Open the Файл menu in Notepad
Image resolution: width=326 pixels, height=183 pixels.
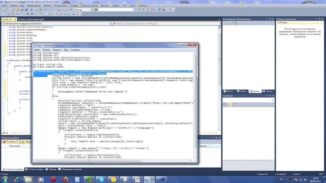coord(37,50)
